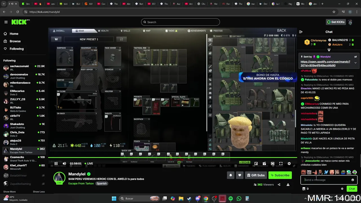Enter fullscreen video mode

pyautogui.click(x=281, y=164)
